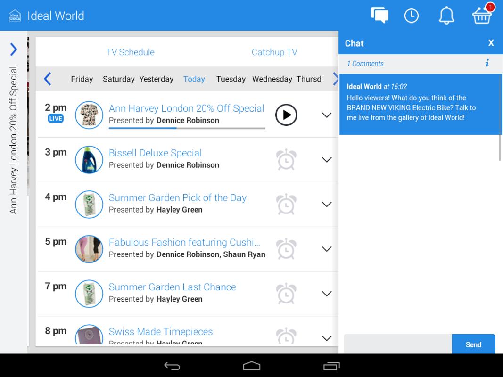Set alarm reminder for Bissell Deluxe Special
The height and width of the screenshot is (377, 503).
286,159
